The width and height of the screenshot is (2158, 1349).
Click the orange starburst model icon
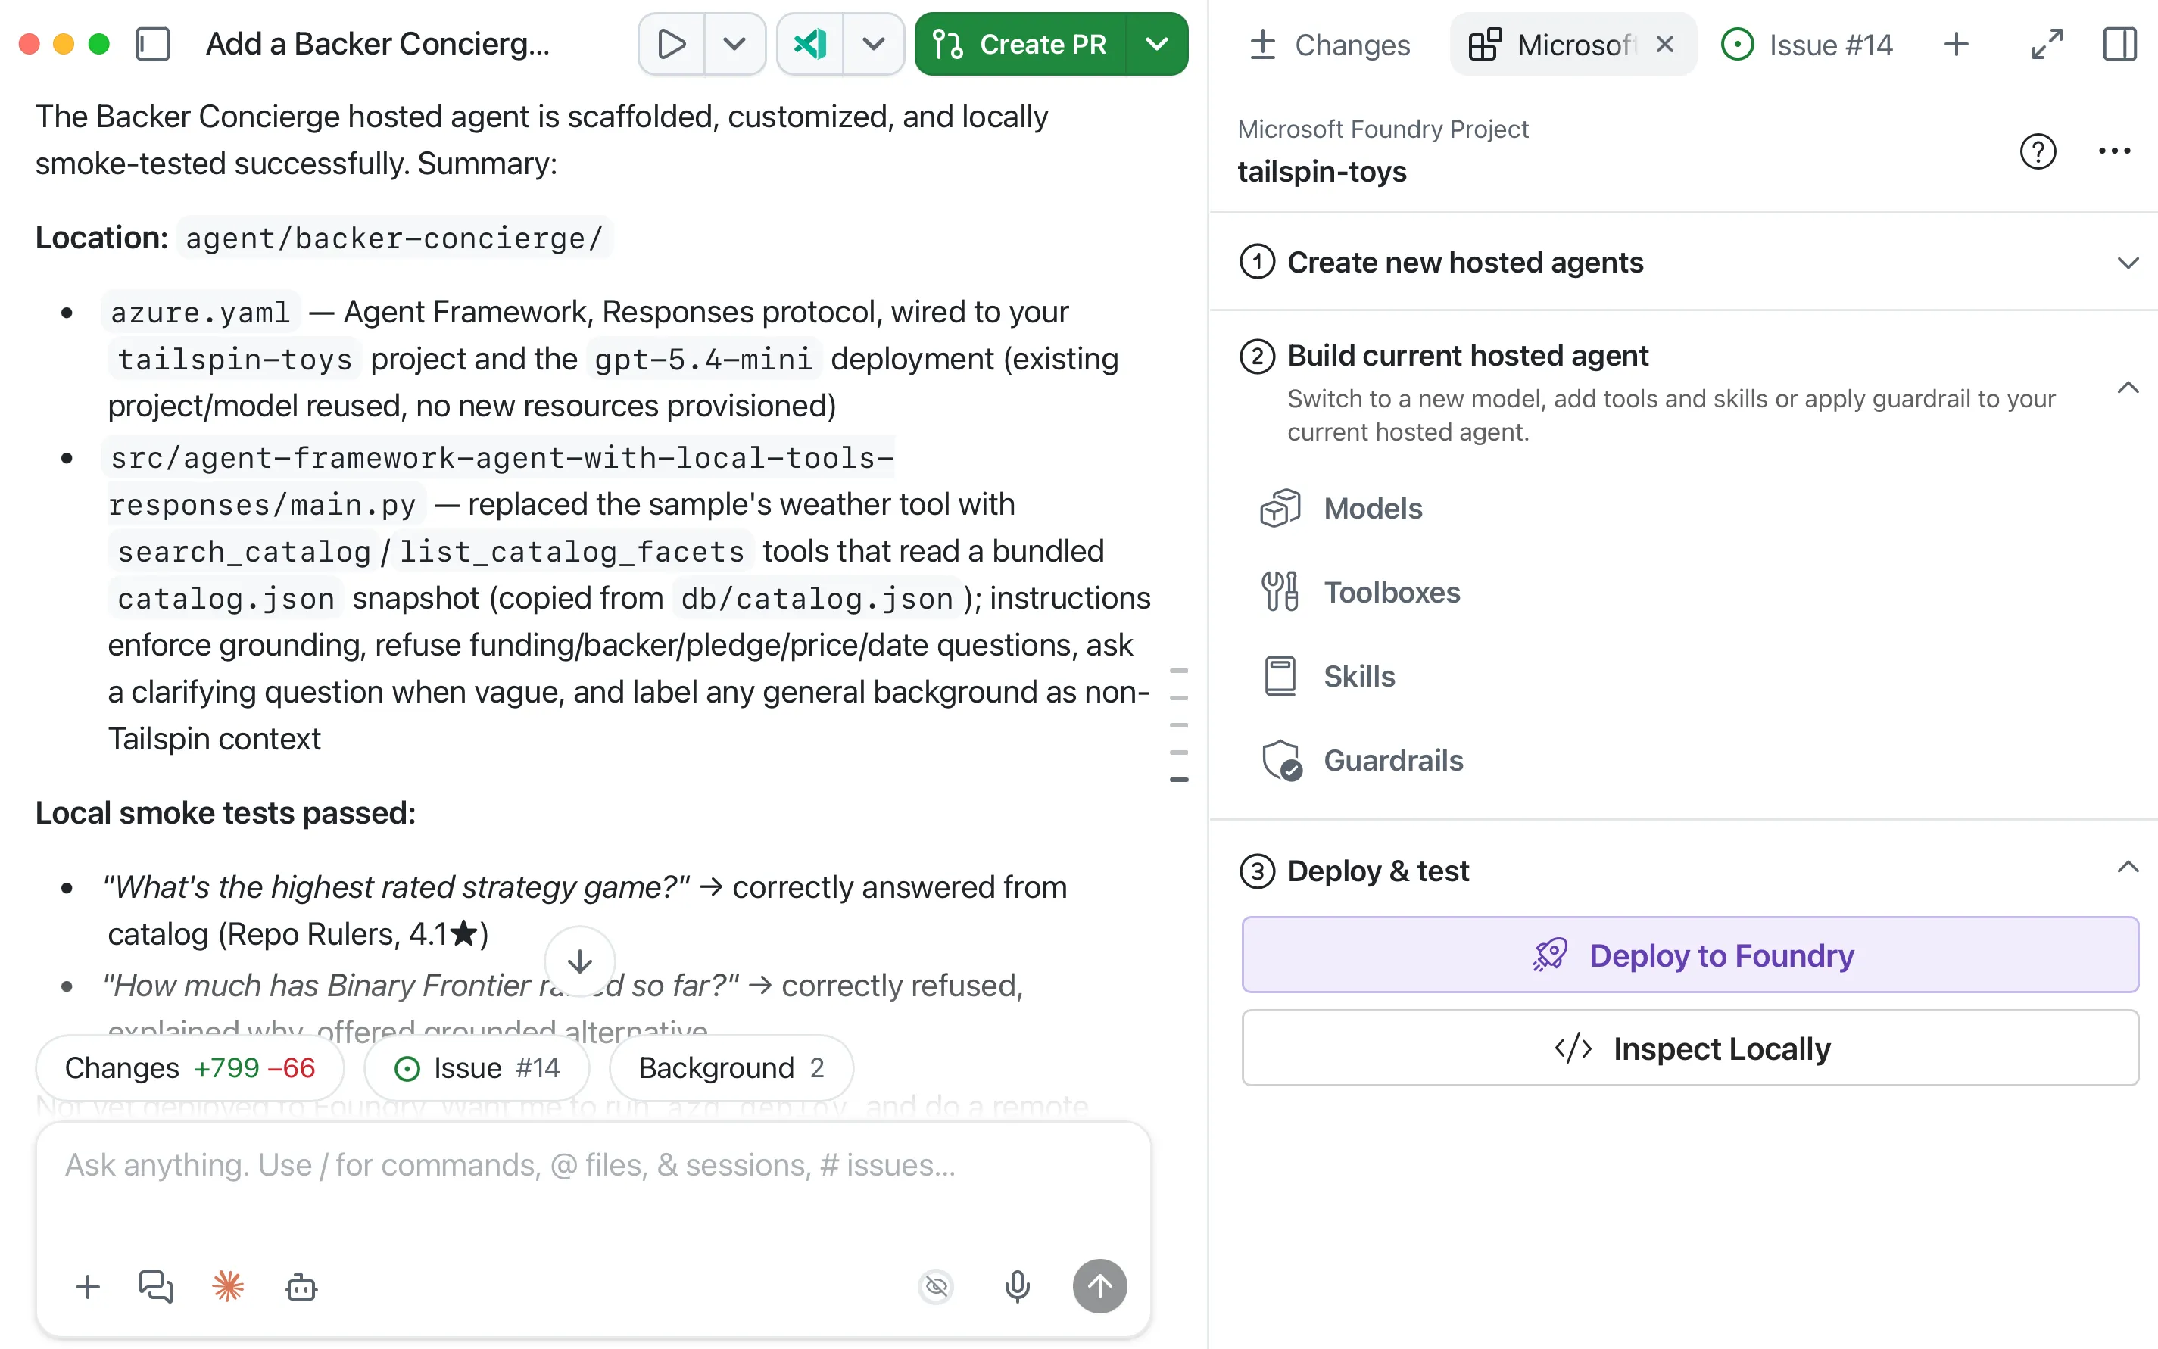229,1287
